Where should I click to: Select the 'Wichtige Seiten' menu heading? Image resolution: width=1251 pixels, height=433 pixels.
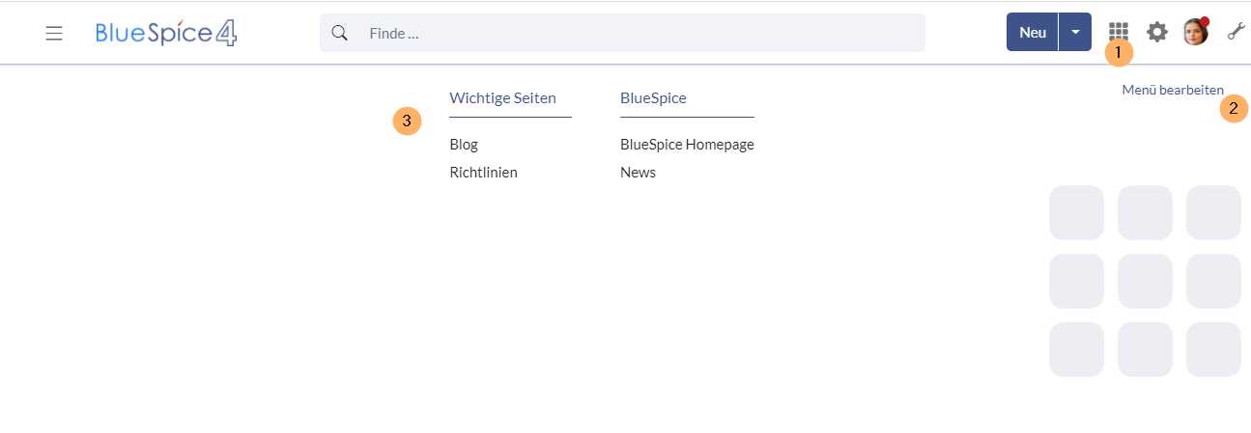(x=502, y=97)
